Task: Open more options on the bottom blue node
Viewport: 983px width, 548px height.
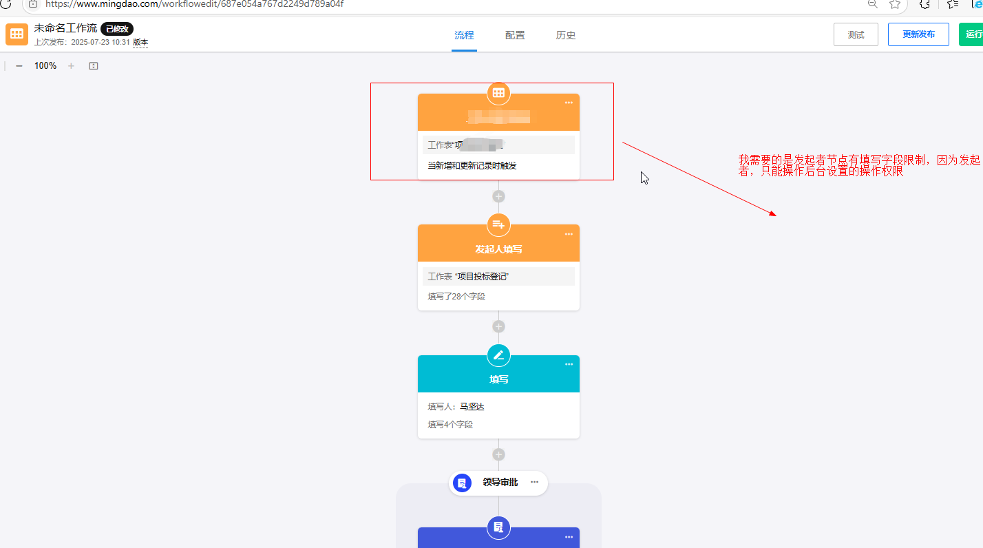Action: coord(569,537)
